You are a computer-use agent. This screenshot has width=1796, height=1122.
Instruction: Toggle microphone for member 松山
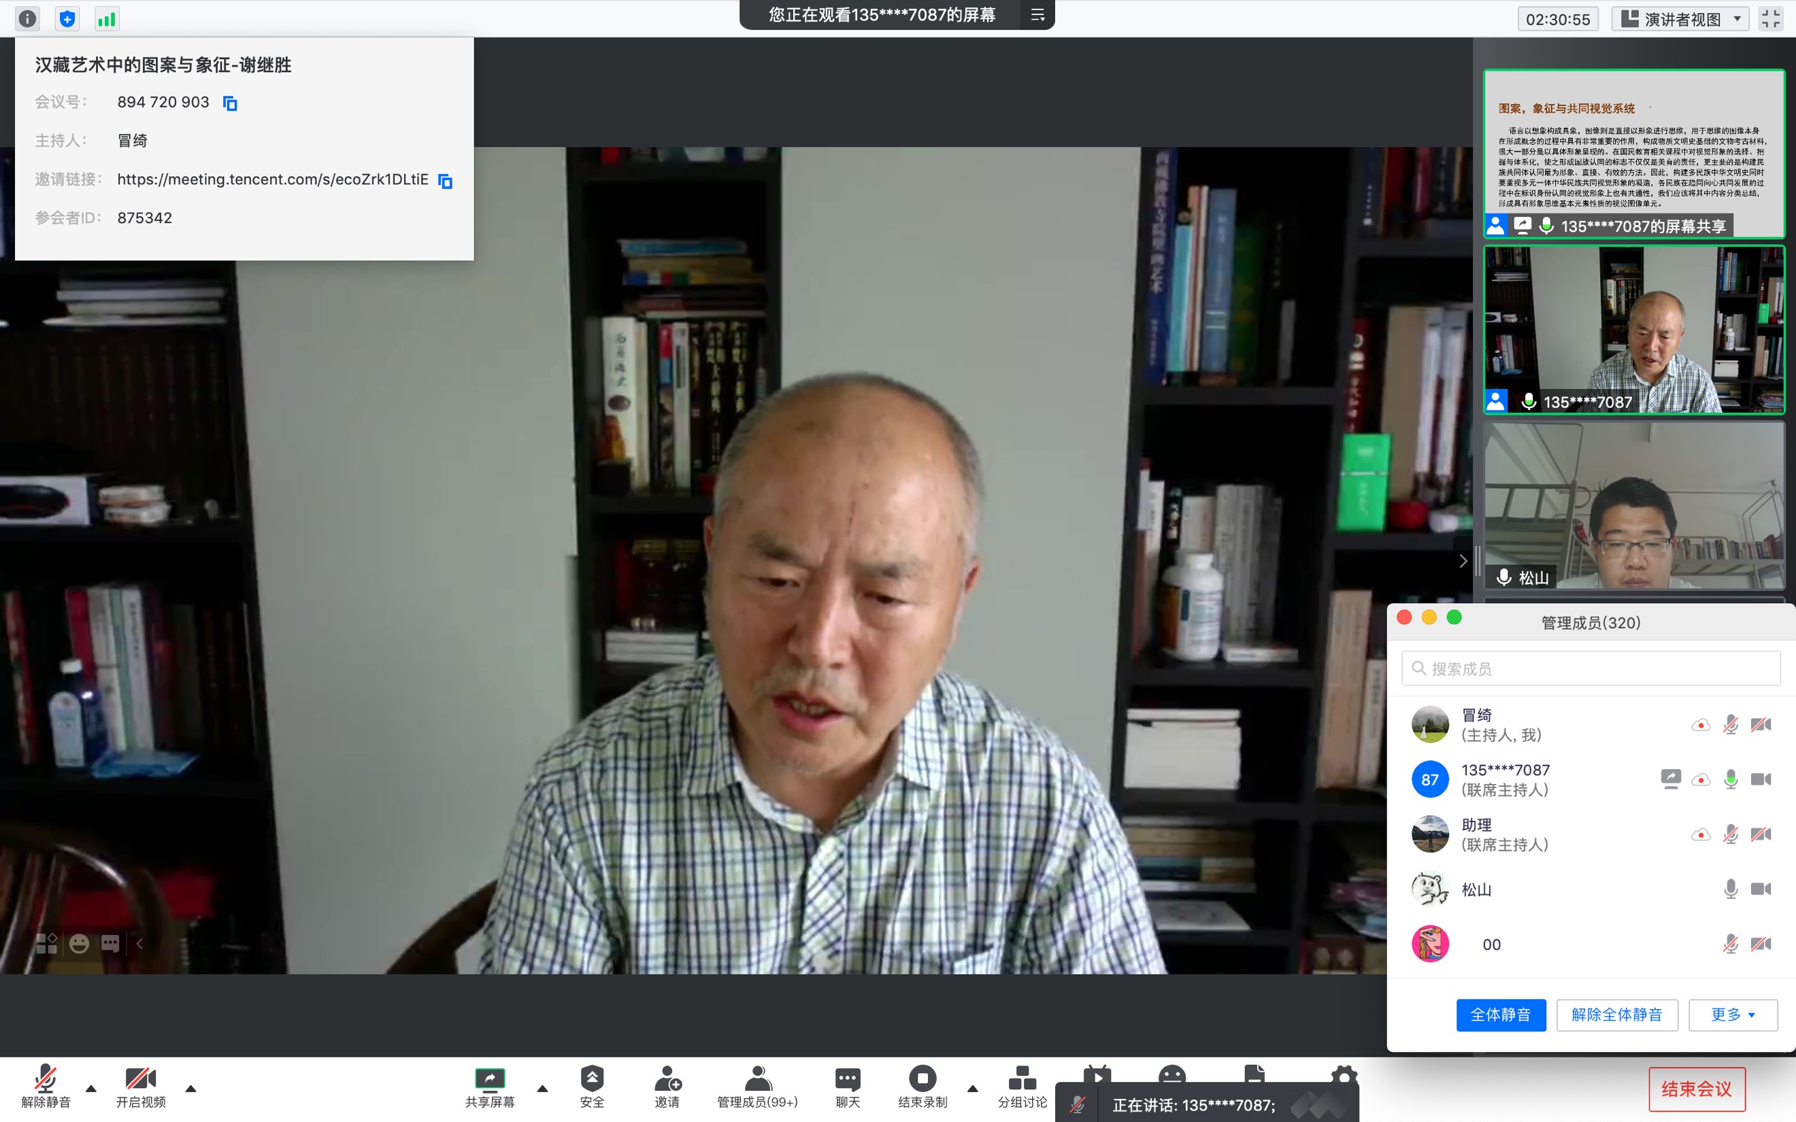click(x=1730, y=889)
